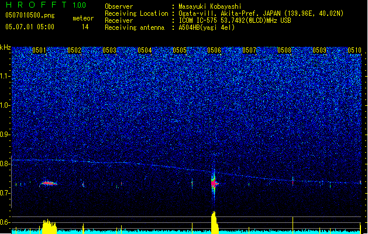Click the 1.1 kHz axis label

(5, 76)
